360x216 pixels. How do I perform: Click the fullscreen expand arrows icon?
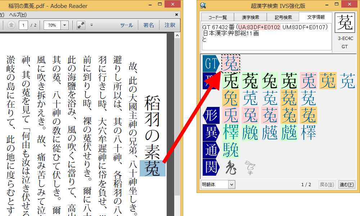[x=81, y=25]
